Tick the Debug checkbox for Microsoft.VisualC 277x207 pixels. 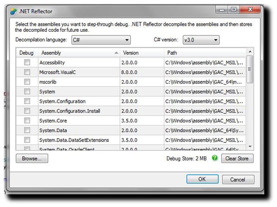click(x=27, y=72)
